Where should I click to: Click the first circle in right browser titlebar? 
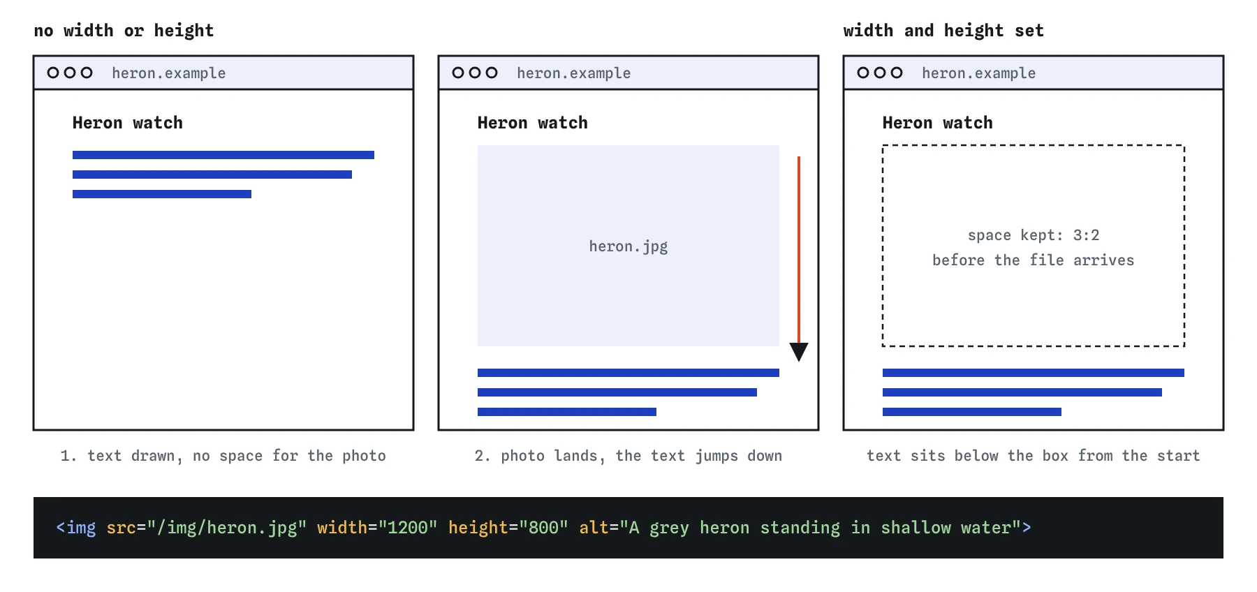pos(863,73)
